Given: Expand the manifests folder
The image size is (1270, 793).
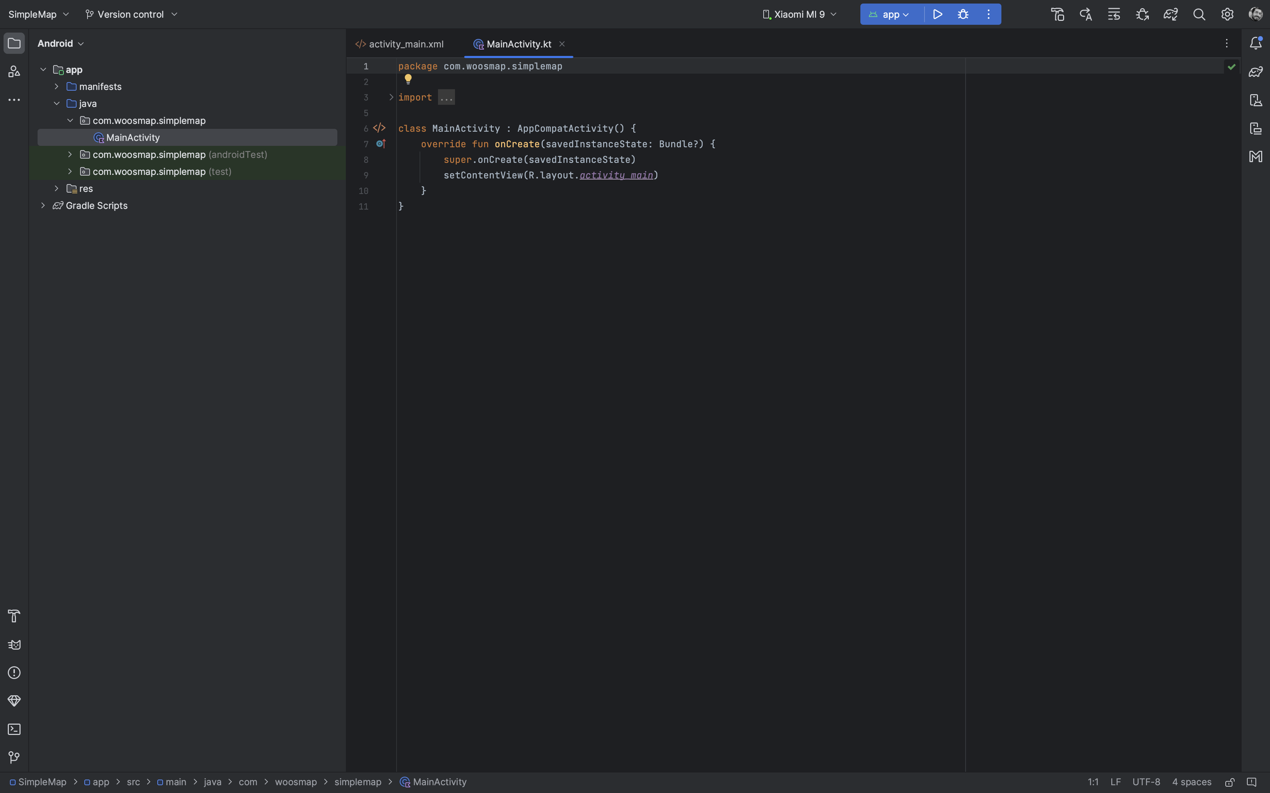Looking at the screenshot, I should click(x=56, y=86).
